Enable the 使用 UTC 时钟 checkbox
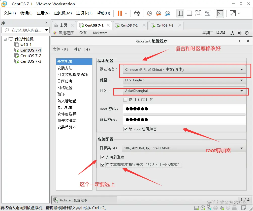 pyautogui.click(x=125, y=100)
